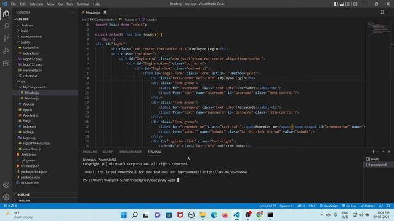Open the Extensions view icon

click(x=6, y=63)
